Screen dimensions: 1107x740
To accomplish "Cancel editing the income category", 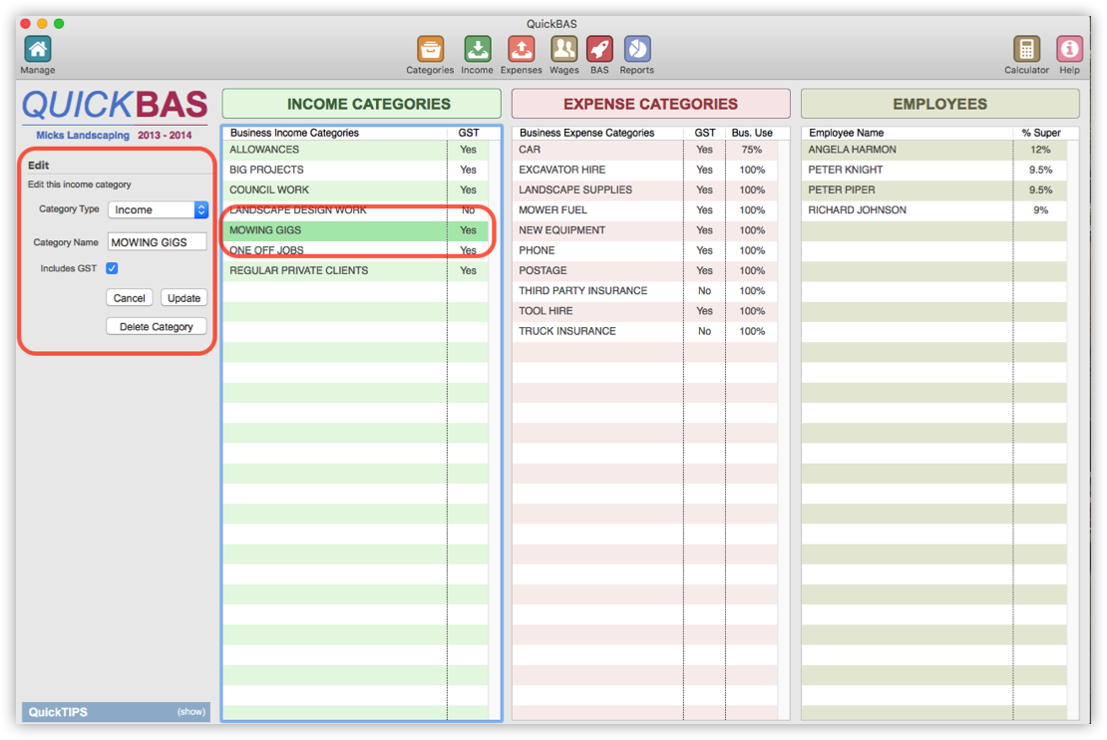I will tap(129, 297).
